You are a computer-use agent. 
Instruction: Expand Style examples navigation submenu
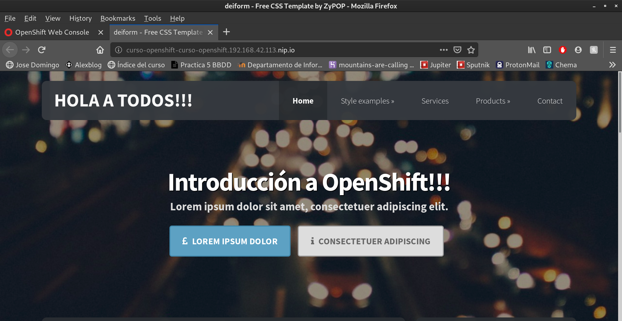point(367,101)
